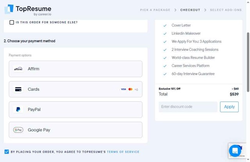Viewport: 250px width, 162px height.
Task: Click the TopResume logo
Action: [28, 10]
